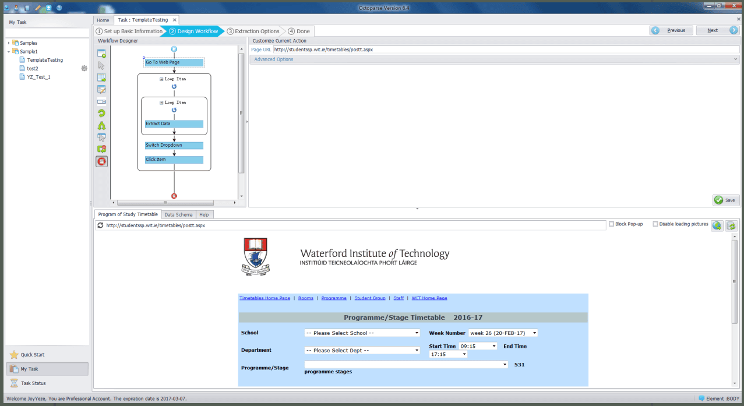Click the Page URL input field
The width and height of the screenshot is (744, 406).
[x=506, y=50]
